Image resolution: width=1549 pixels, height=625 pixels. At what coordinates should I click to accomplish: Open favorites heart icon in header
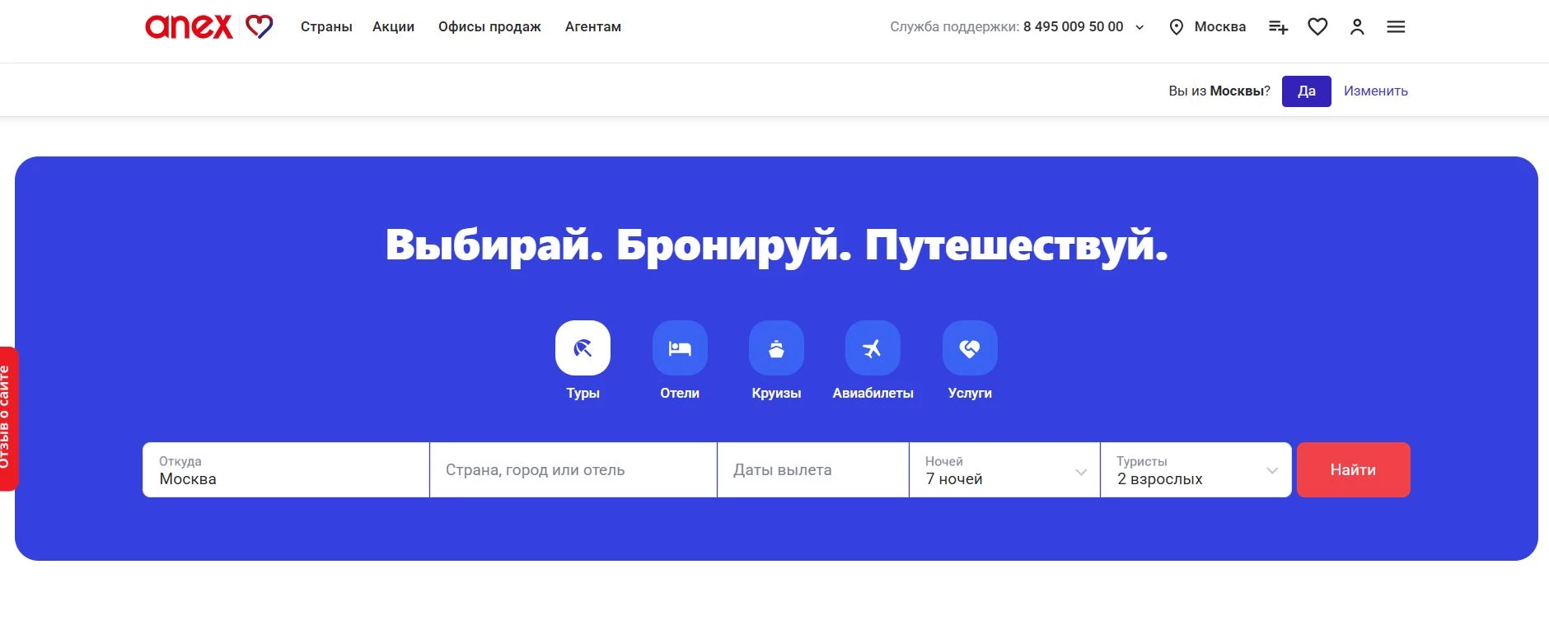[x=1317, y=27]
